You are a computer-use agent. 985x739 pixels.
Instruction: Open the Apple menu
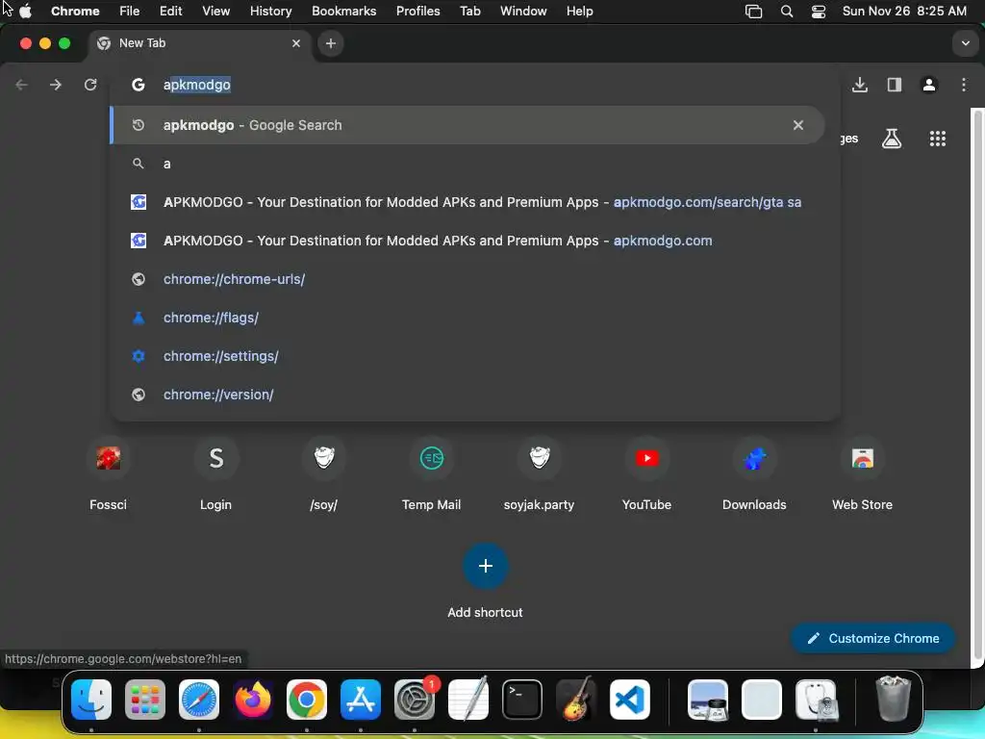point(26,11)
